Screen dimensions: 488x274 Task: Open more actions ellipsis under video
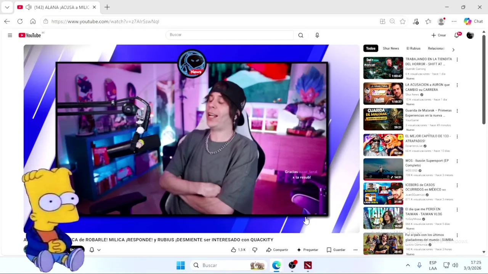coord(355,250)
